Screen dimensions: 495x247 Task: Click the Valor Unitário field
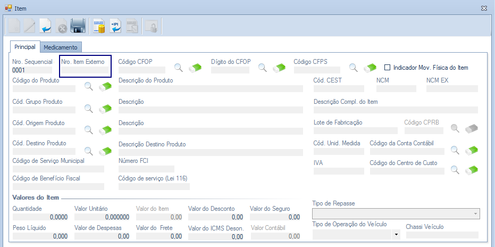102,217
